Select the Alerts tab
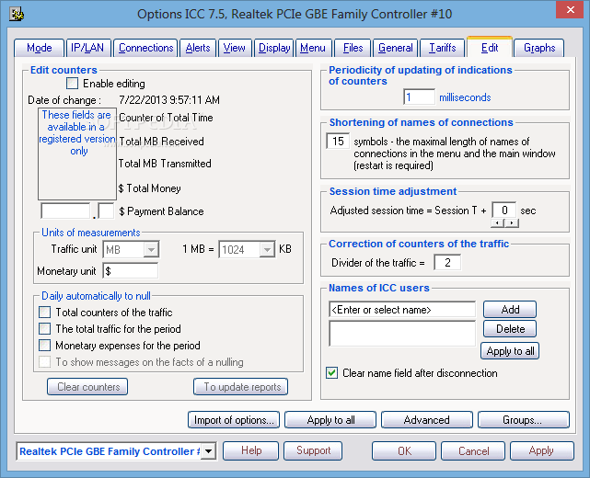The image size is (590, 478). [198, 48]
